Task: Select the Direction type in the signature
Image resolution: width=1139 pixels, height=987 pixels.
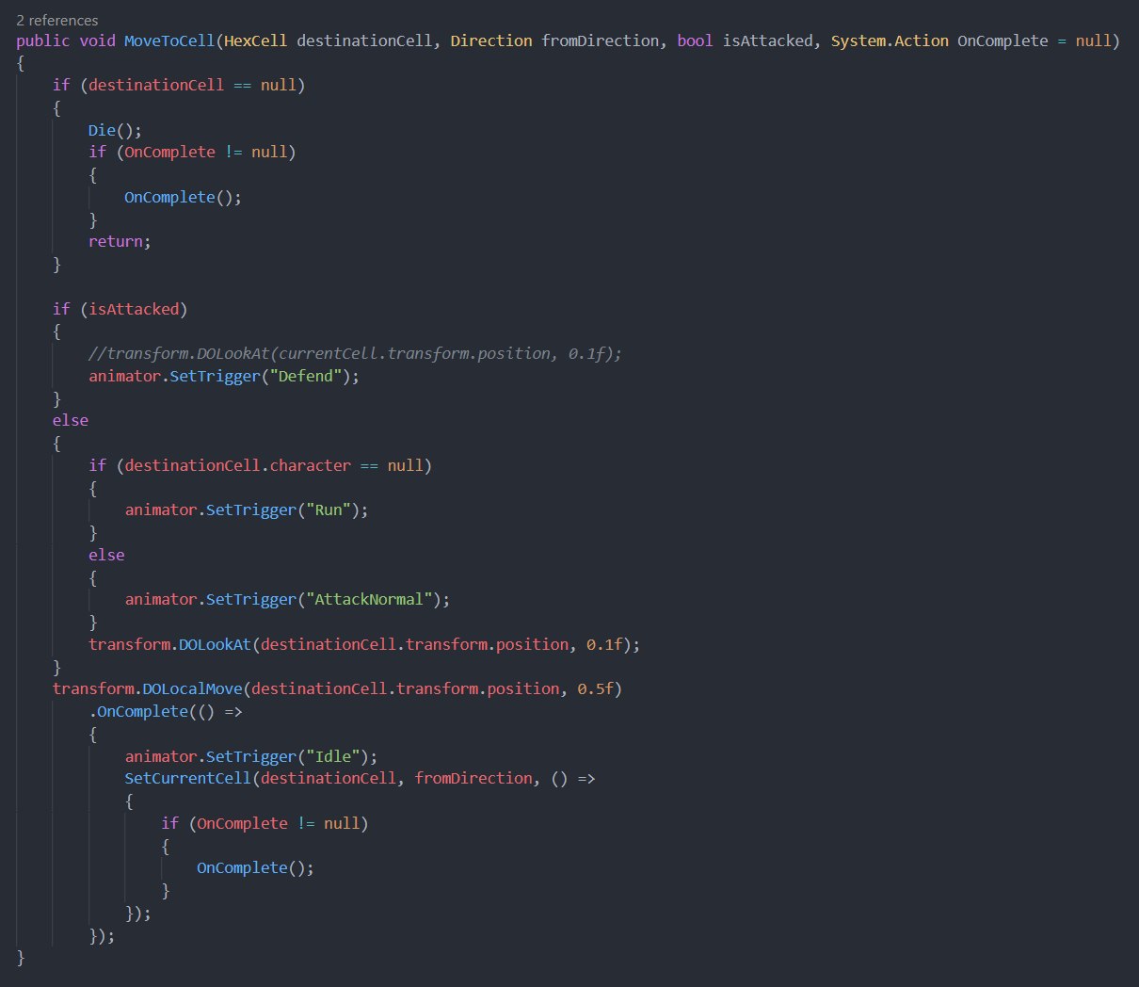Action: coord(491,40)
